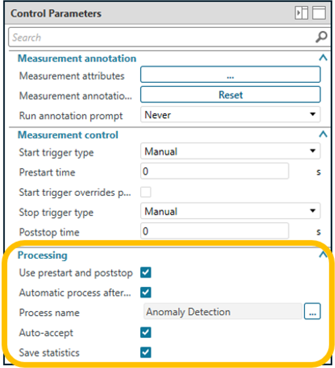The height and width of the screenshot is (368, 335).
Task: Collapse the Measurement control section
Action: pyautogui.click(x=323, y=135)
